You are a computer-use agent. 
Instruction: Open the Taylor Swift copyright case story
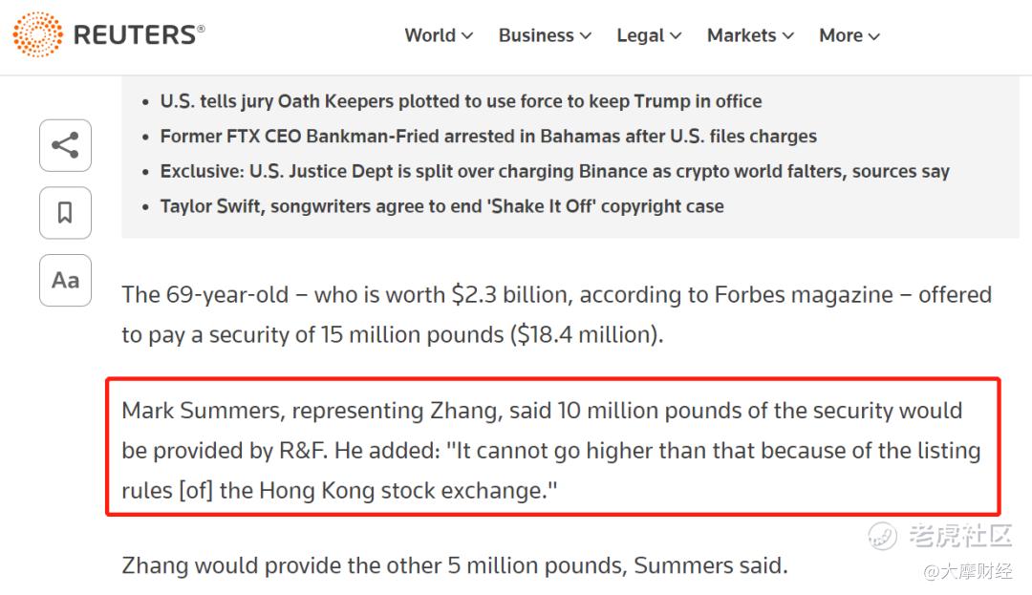[441, 205]
